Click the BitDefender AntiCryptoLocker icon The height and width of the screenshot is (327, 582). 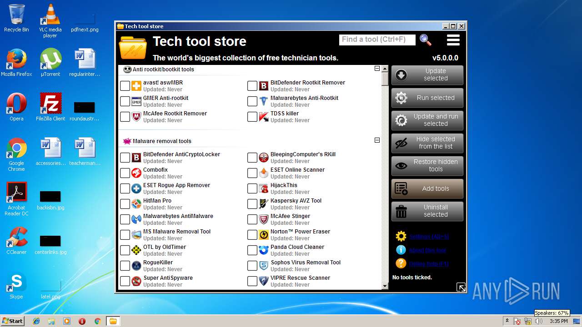136,158
